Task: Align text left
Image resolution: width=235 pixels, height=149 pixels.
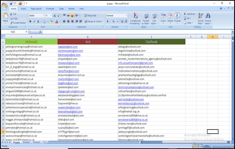Action: pyautogui.click(x=64, y=21)
